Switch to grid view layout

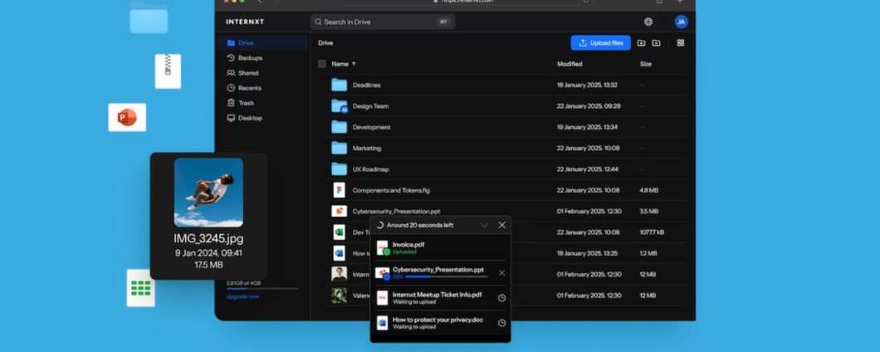[x=681, y=42]
